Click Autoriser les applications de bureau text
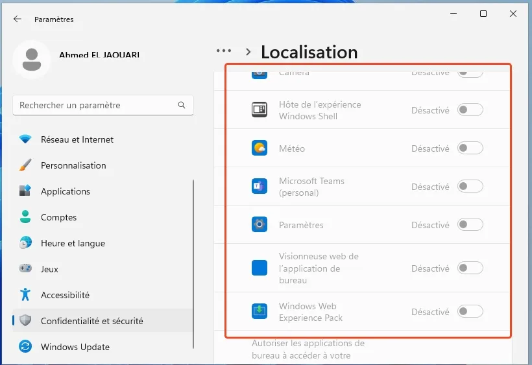The image size is (532, 365). (x=308, y=349)
